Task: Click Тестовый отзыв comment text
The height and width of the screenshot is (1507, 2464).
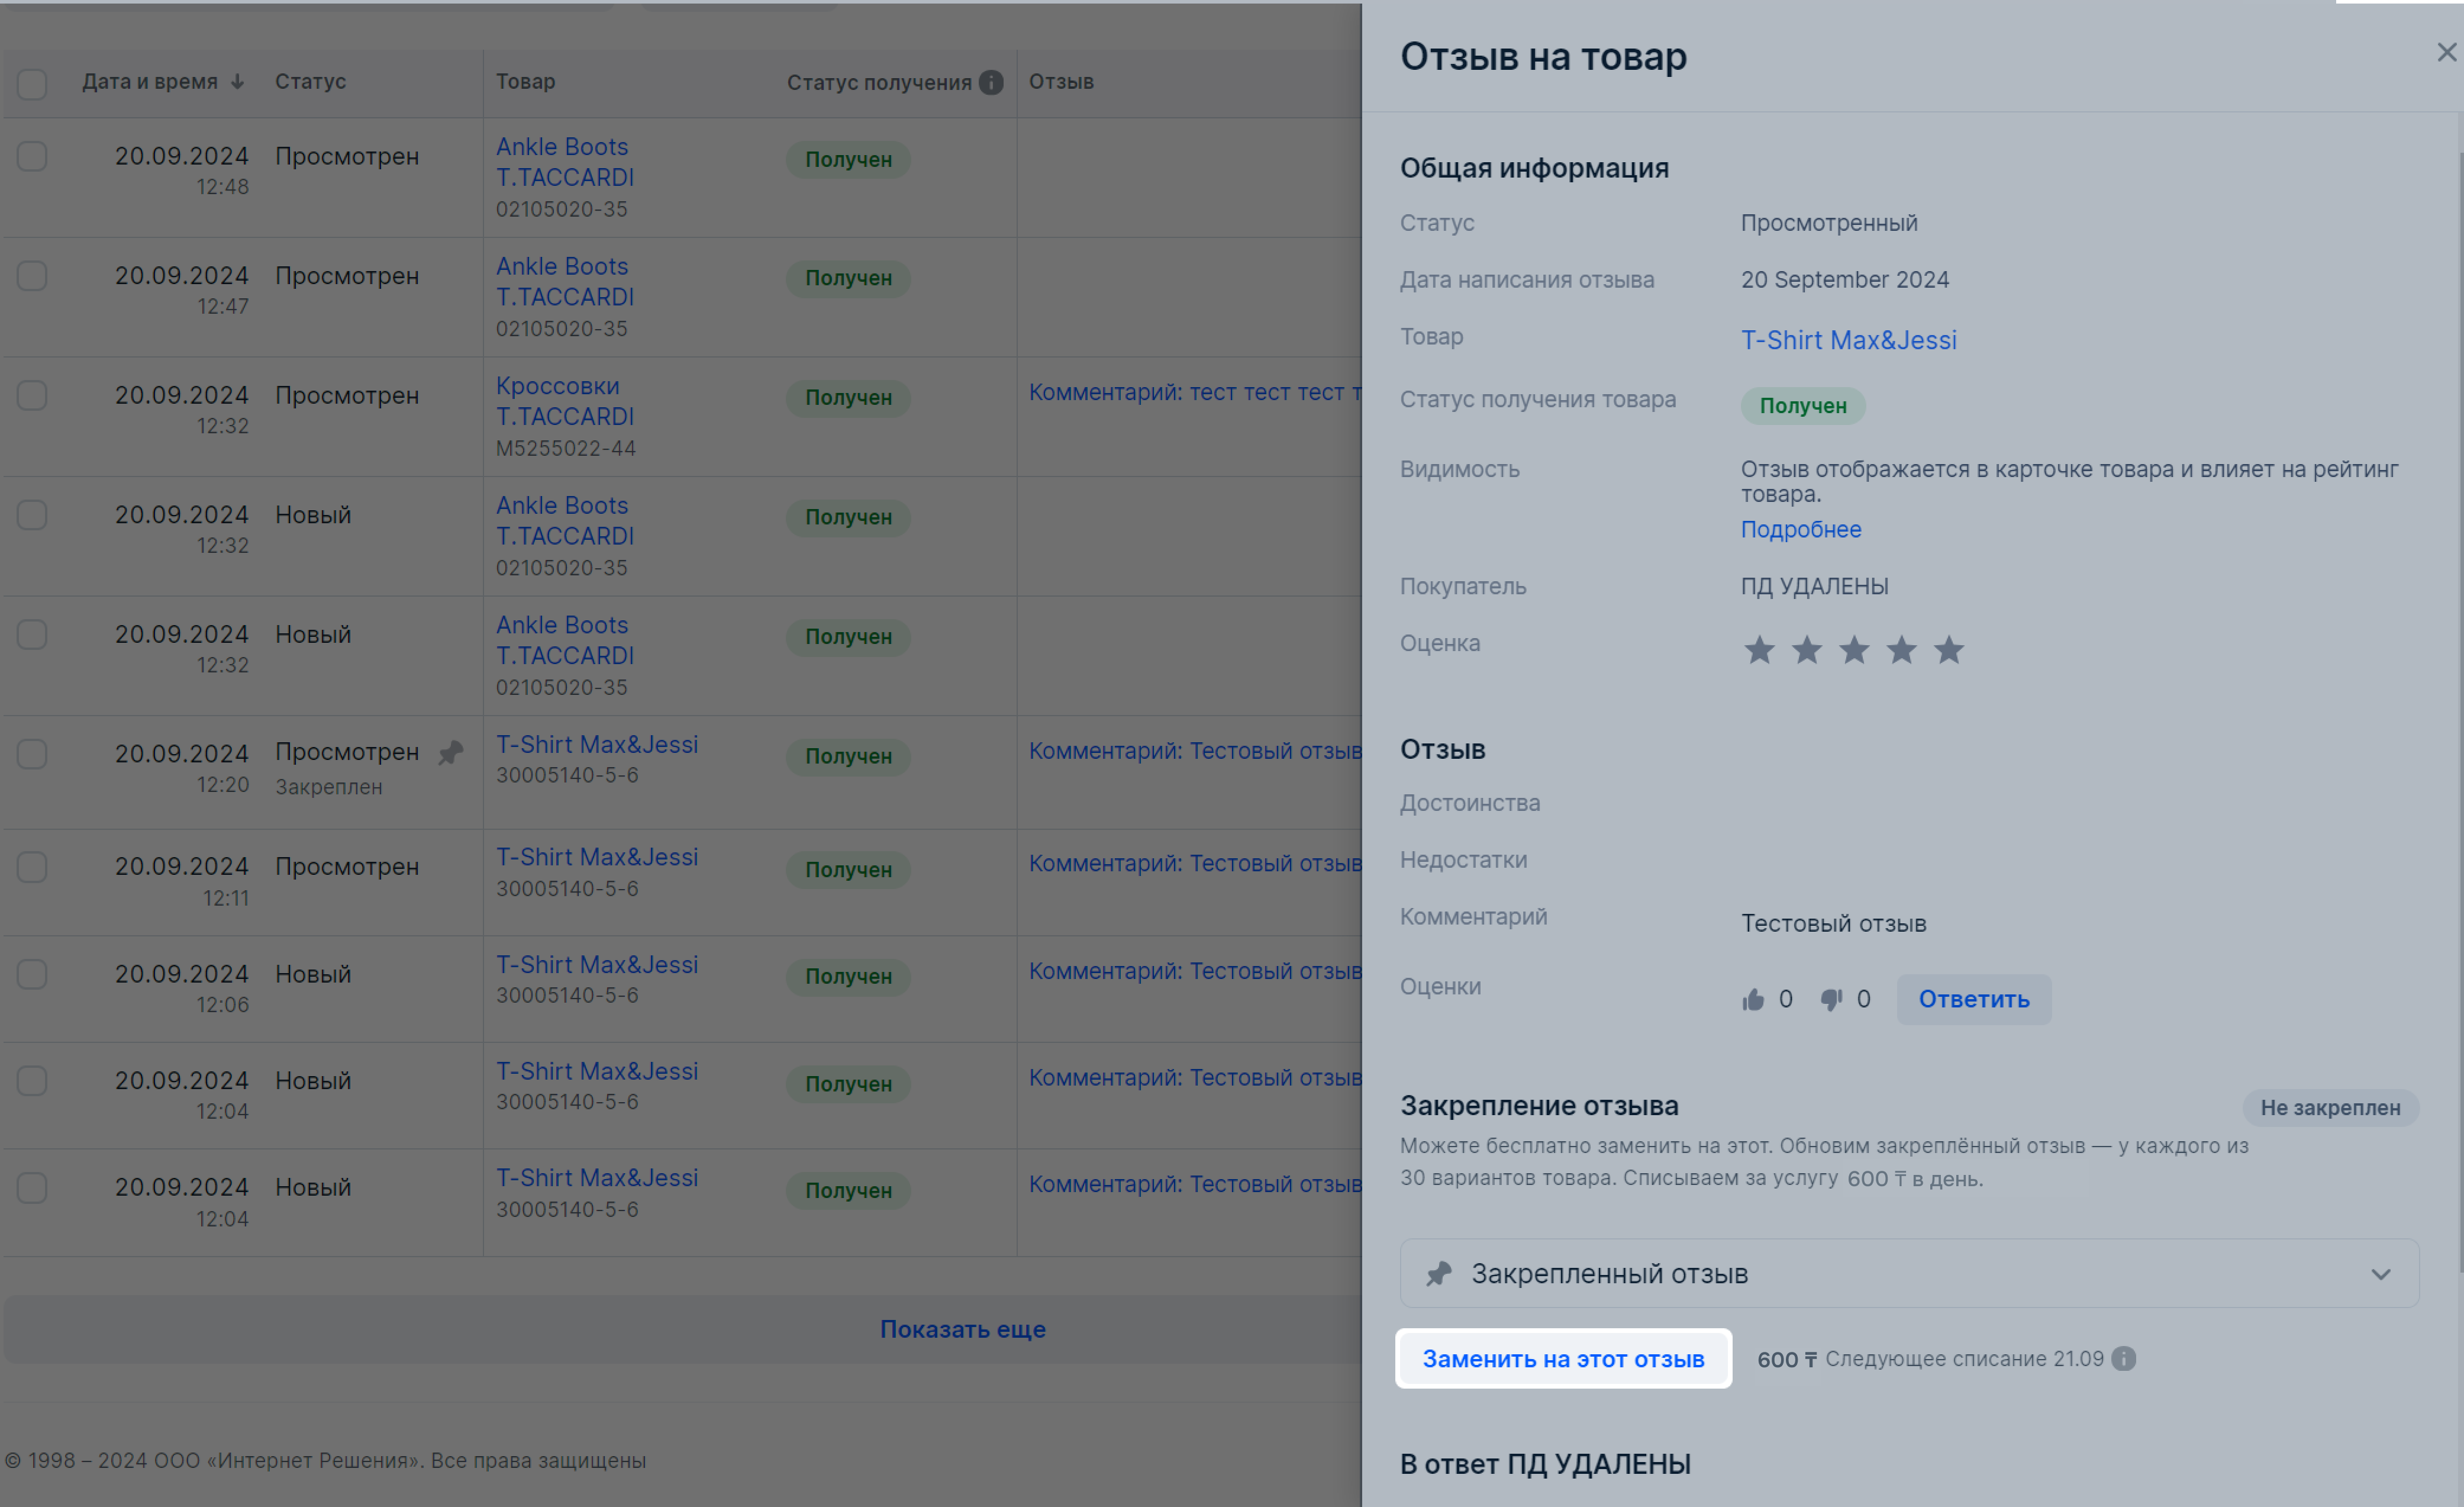Action: [1833, 923]
